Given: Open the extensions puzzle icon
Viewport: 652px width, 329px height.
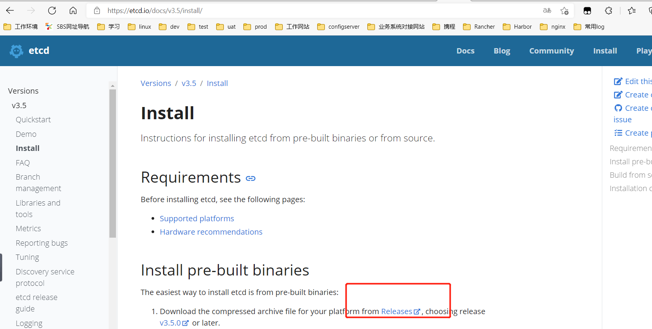Looking at the screenshot, I should (608, 11).
